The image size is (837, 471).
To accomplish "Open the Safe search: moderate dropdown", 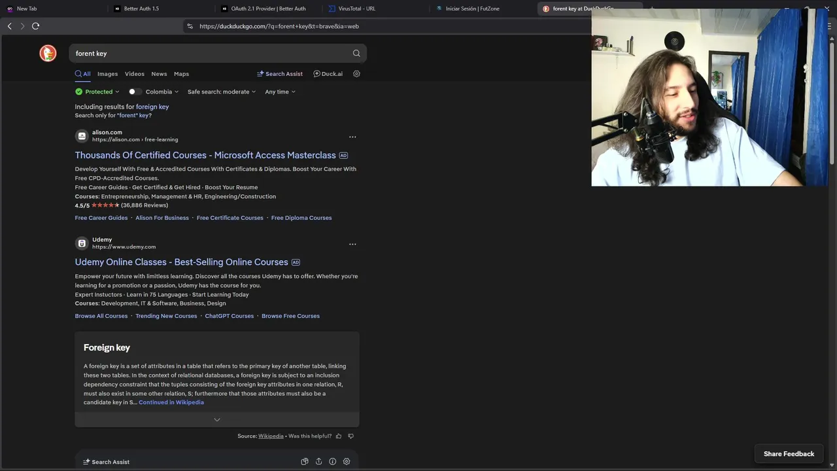I will [x=222, y=92].
